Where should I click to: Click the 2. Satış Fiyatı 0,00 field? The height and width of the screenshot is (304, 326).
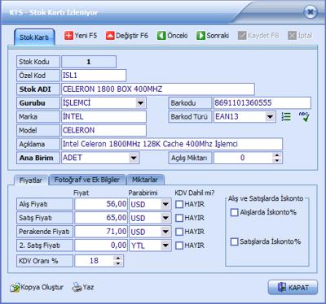(101, 245)
